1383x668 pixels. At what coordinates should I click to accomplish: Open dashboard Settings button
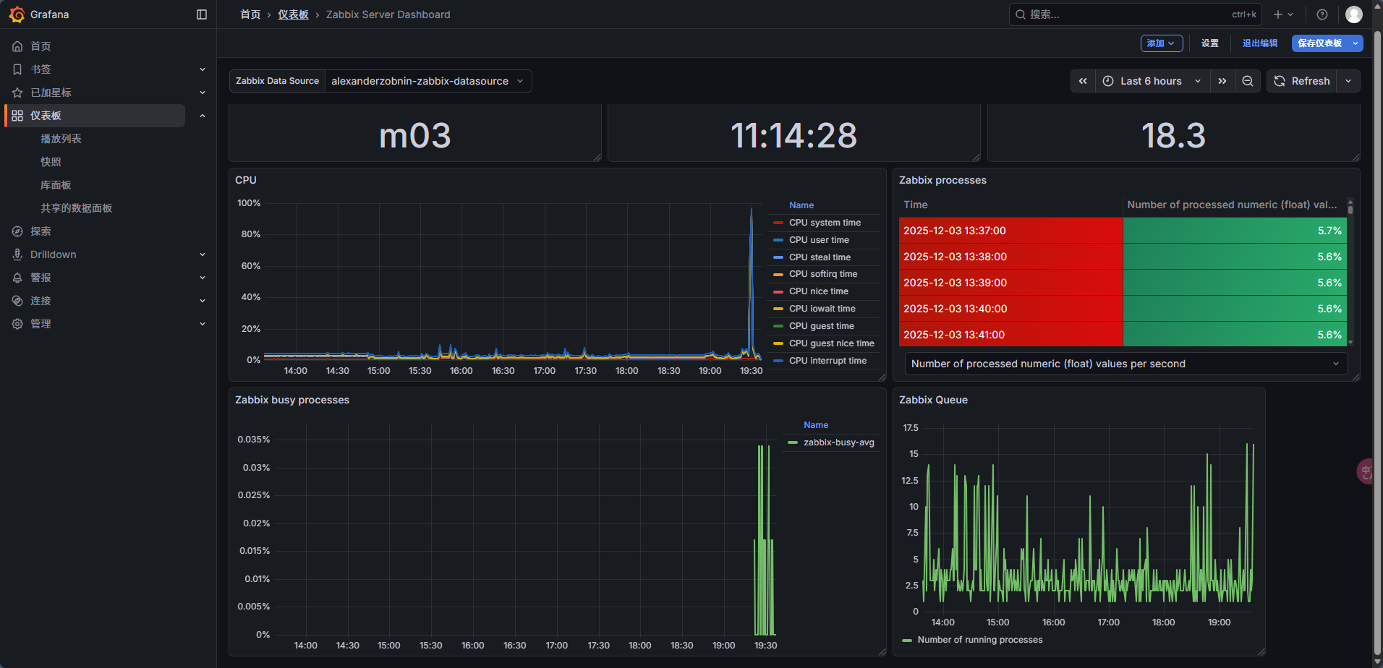(x=1210, y=43)
